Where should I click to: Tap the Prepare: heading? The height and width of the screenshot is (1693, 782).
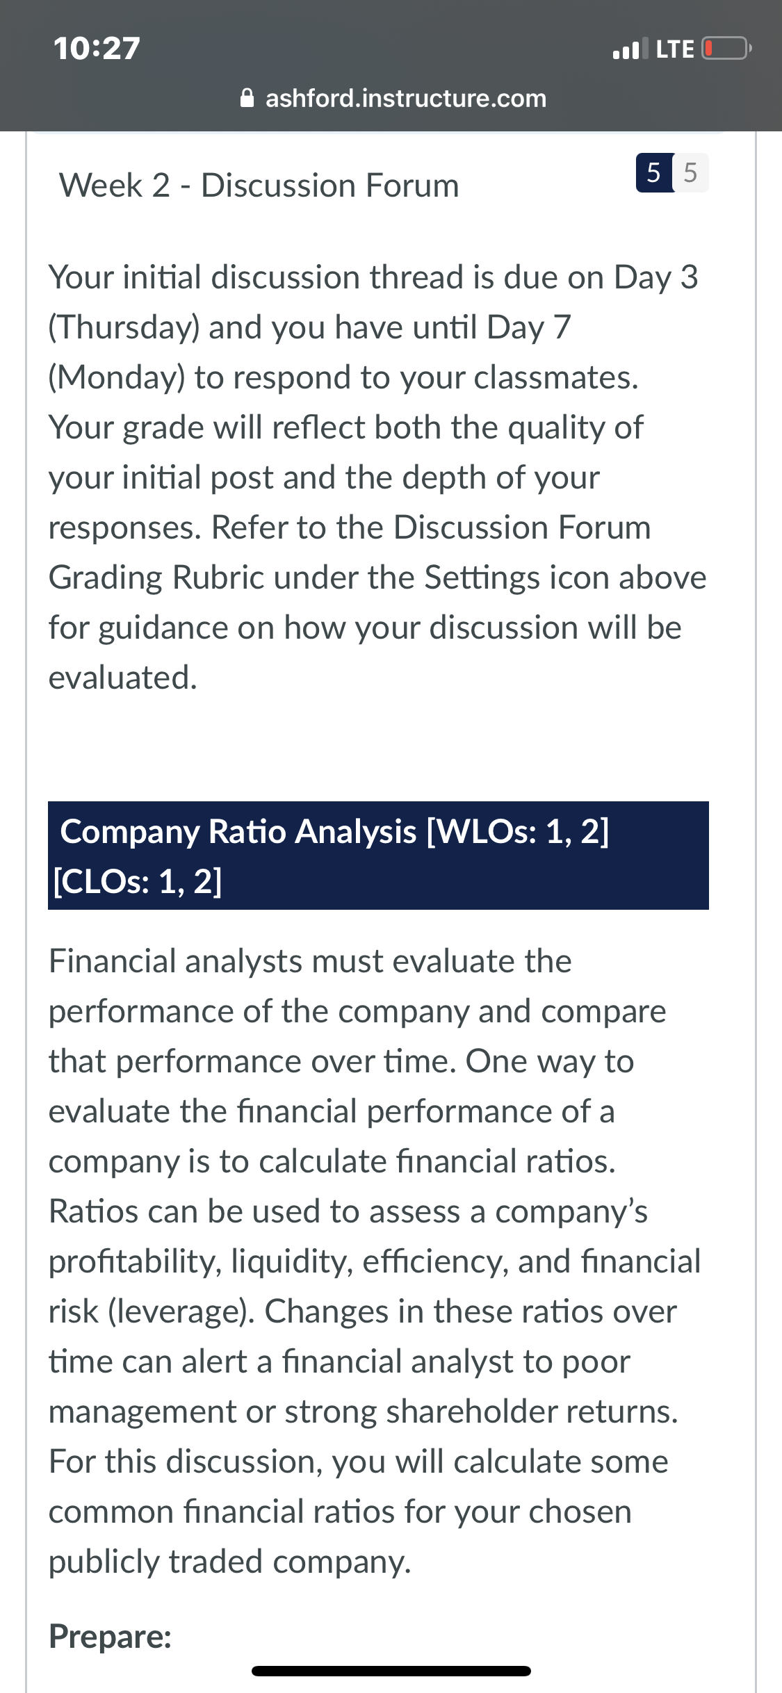(110, 1636)
